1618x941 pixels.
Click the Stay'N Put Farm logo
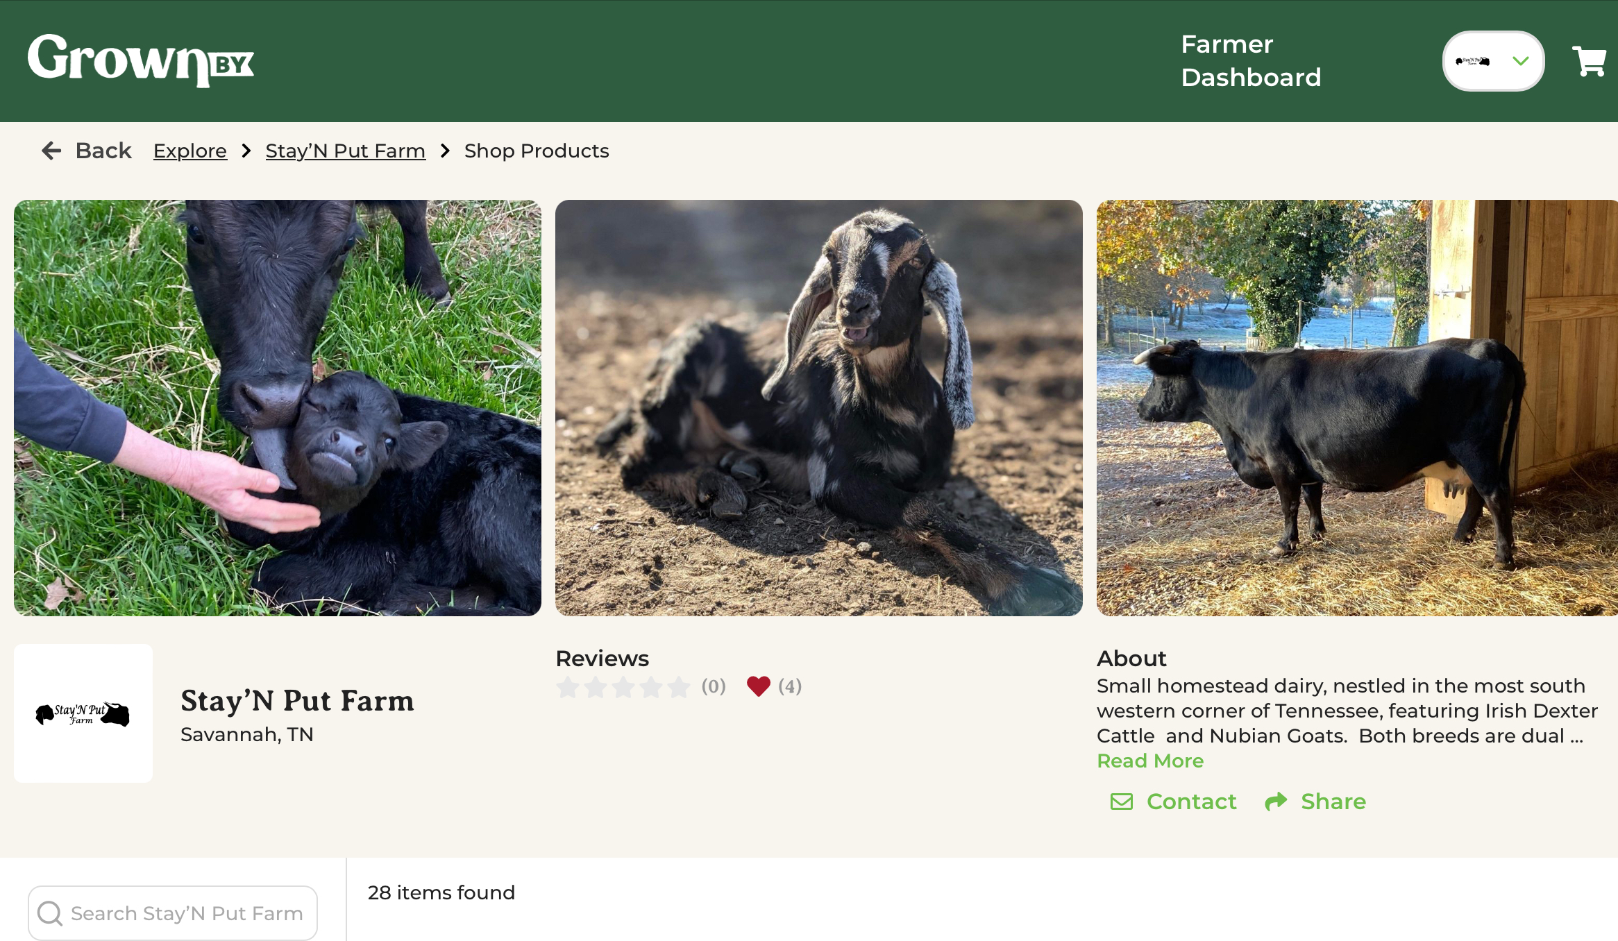point(83,713)
